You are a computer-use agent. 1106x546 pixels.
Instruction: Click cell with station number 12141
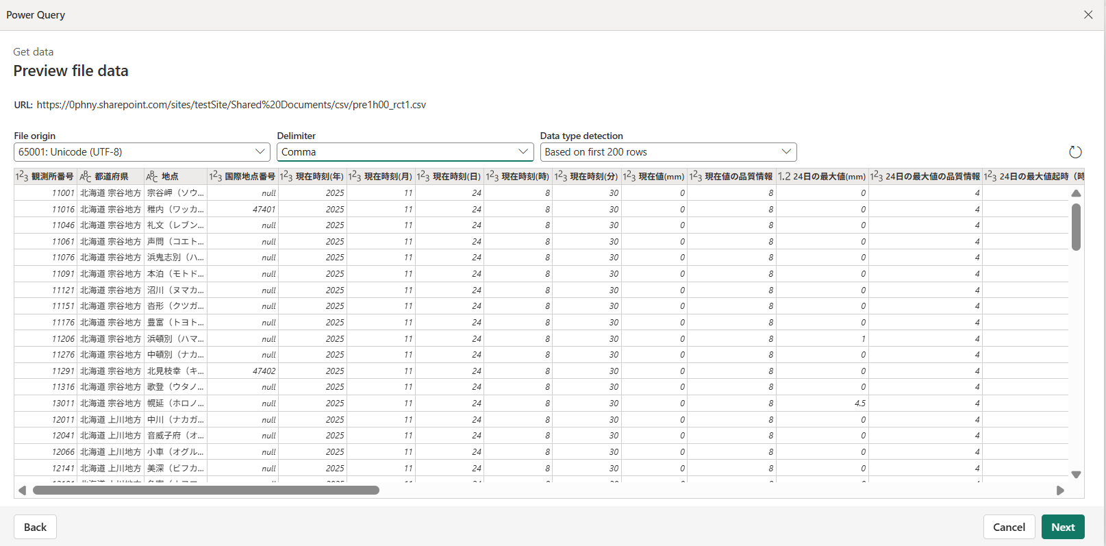coord(46,468)
